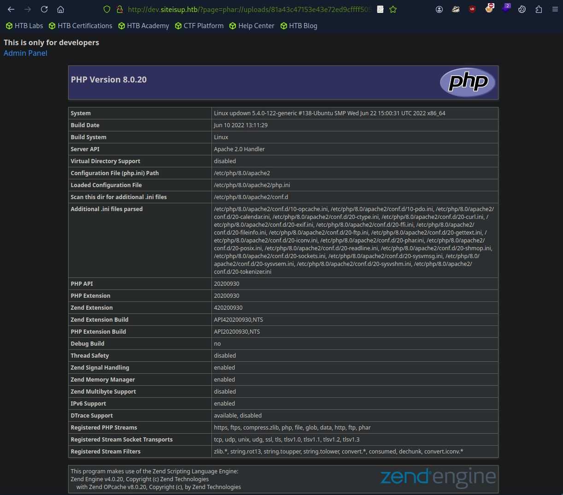
Task: Click the reader view page icon
Action: (380, 9)
